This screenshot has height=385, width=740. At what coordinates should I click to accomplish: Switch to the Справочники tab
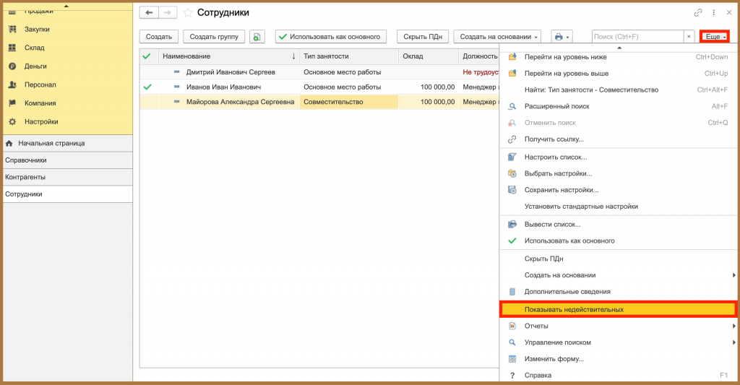tap(67, 160)
